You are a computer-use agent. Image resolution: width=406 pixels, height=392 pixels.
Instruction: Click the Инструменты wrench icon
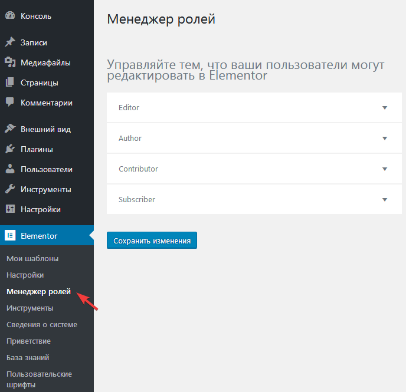coord(10,189)
